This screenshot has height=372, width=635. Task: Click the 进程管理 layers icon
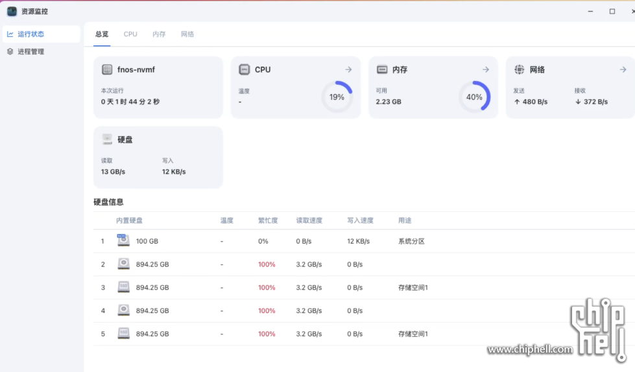[10, 51]
